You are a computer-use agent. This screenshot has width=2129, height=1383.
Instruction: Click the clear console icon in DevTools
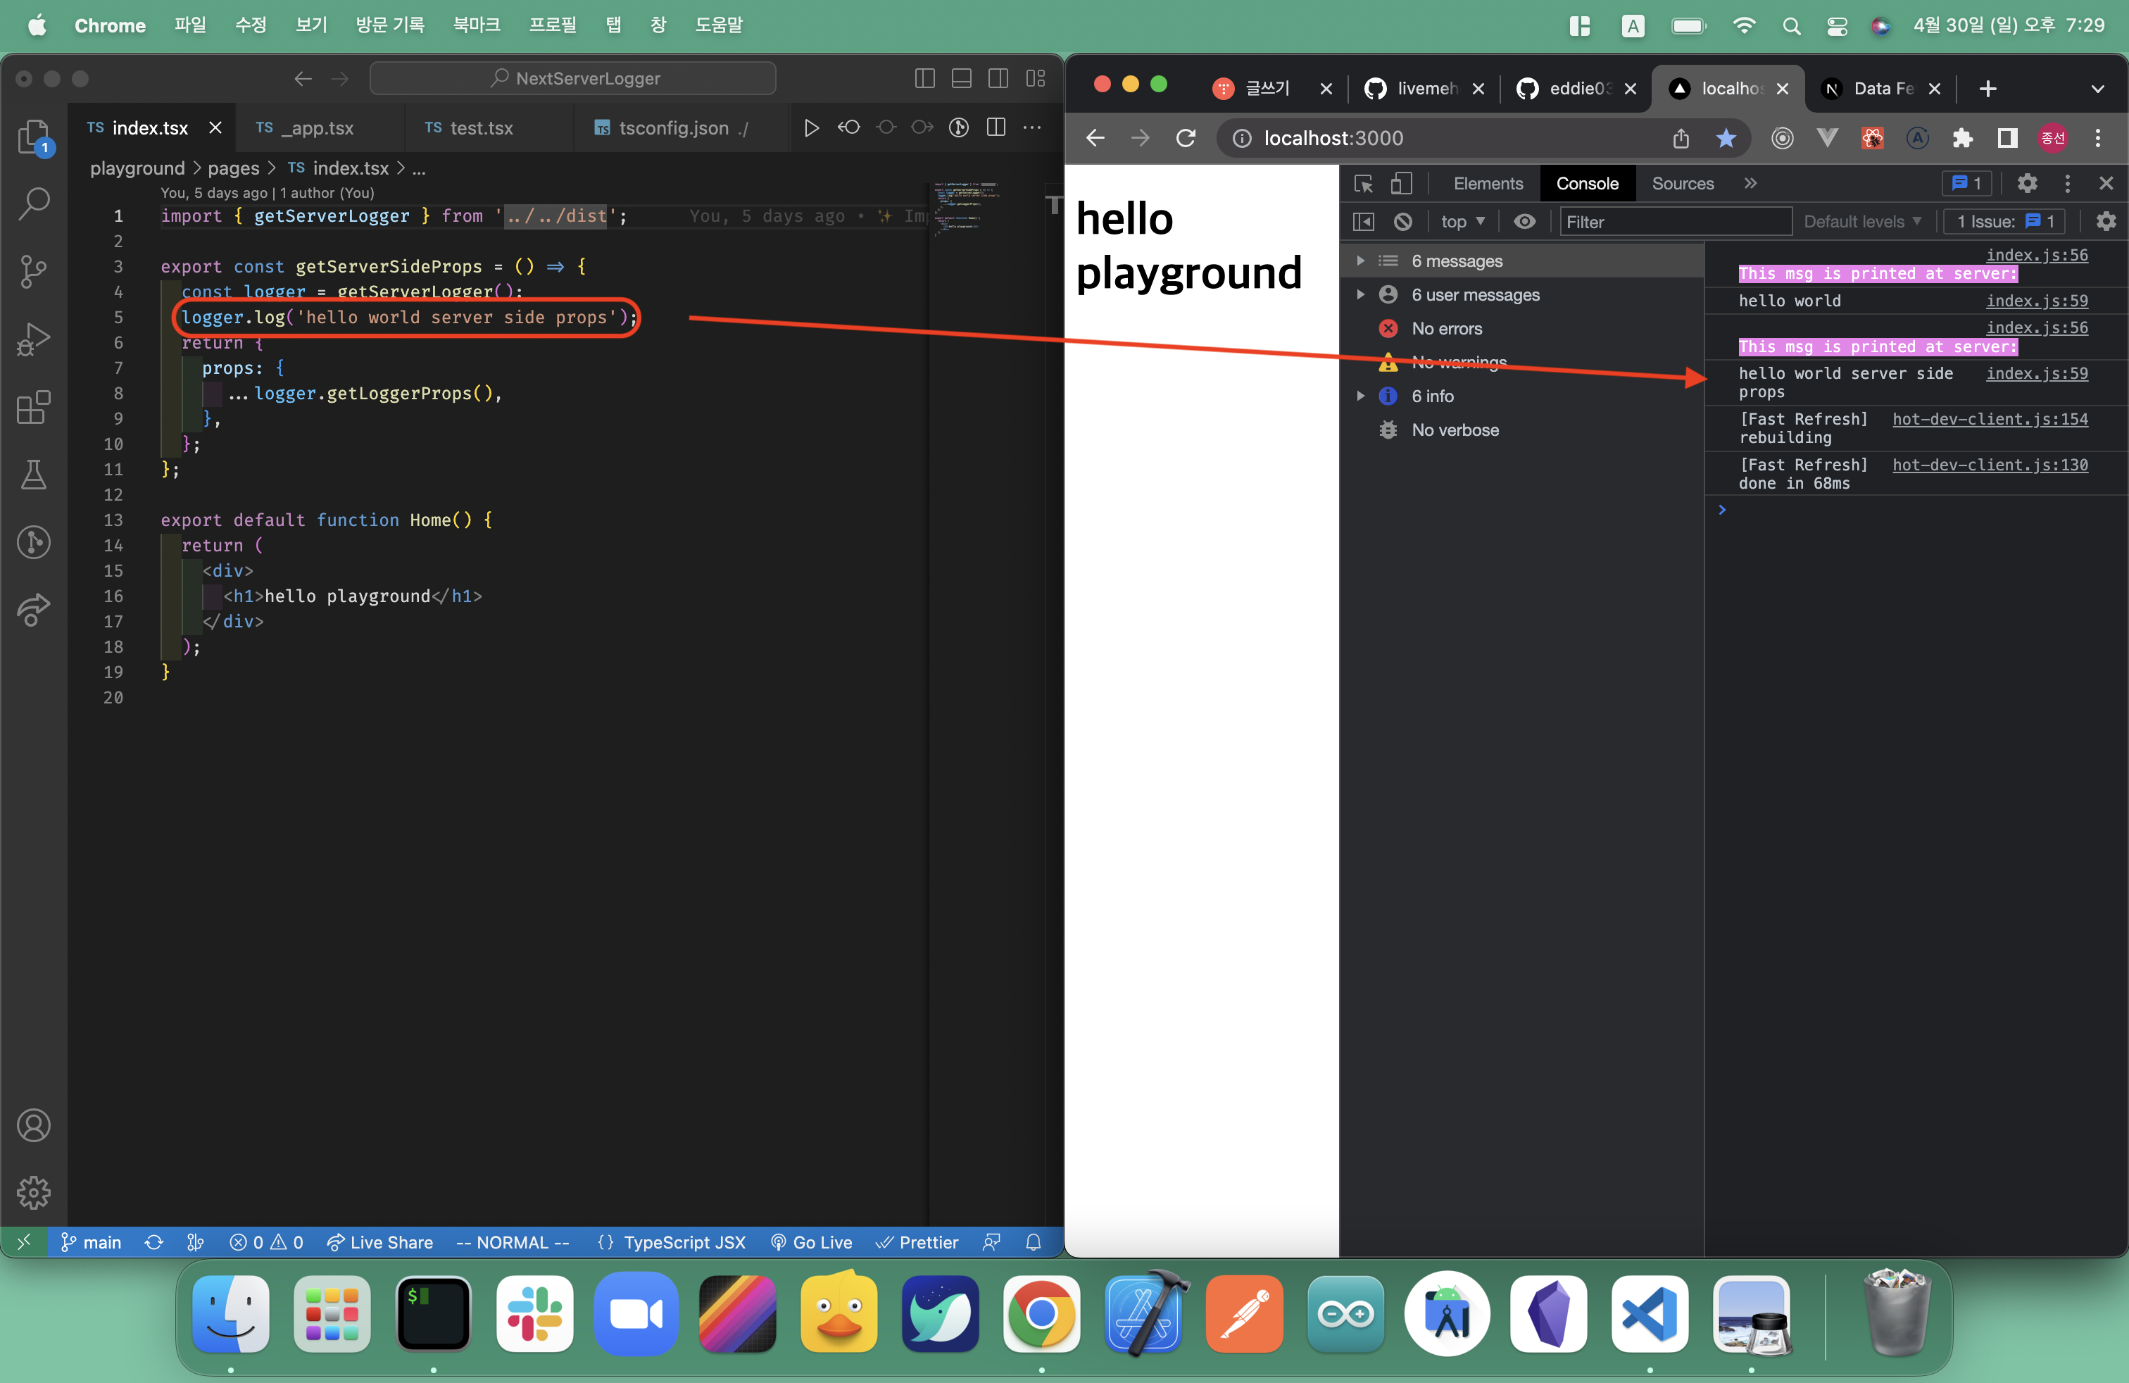(1402, 222)
